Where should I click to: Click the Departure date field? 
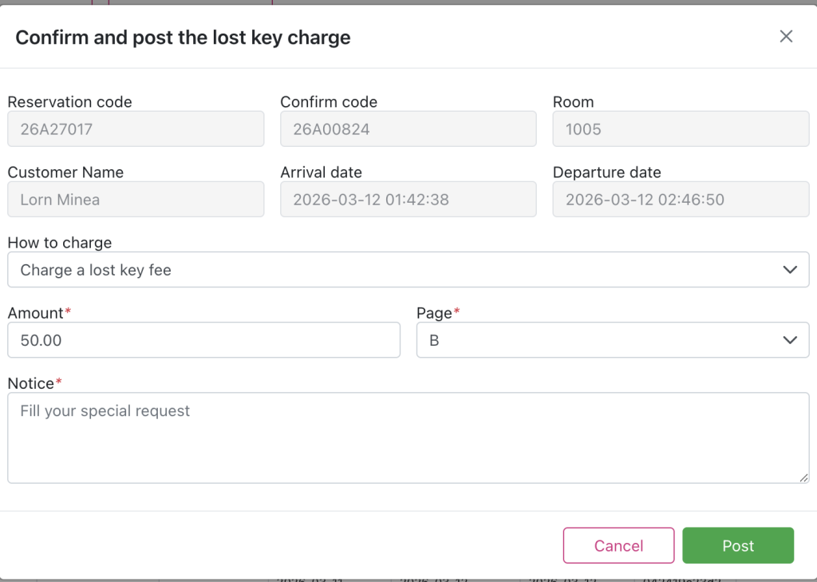(681, 200)
